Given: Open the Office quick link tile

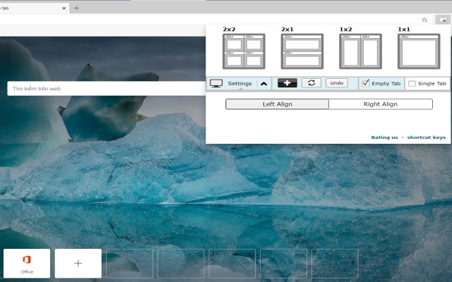Looking at the screenshot, I should tap(27, 263).
